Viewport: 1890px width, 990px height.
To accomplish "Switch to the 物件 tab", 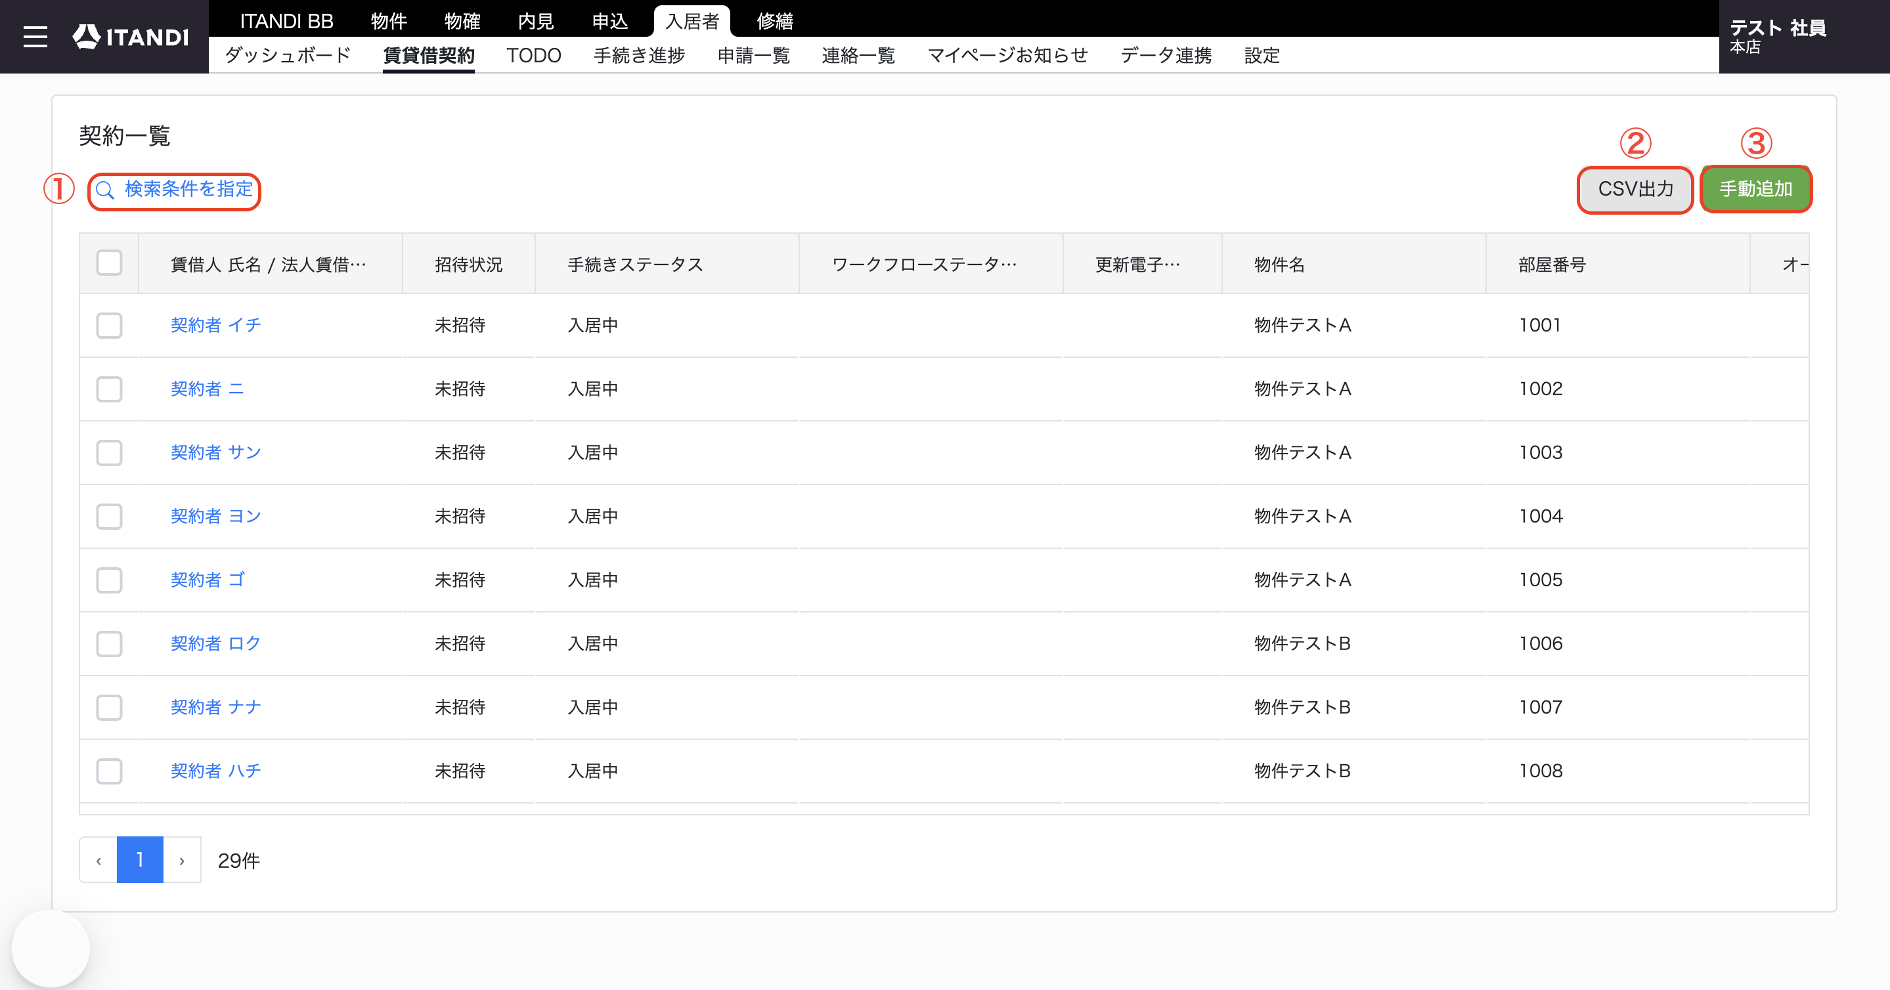I will (x=389, y=21).
